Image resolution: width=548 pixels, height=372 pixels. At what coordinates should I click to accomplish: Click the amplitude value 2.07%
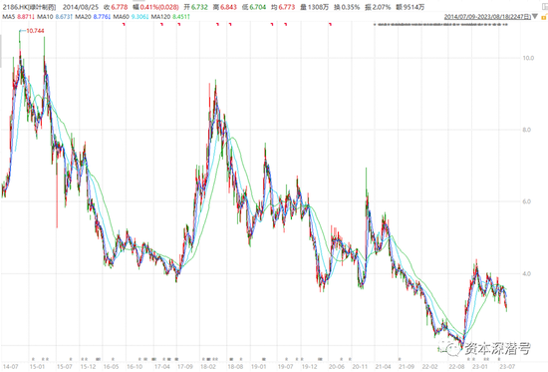click(x=382, y=7)
